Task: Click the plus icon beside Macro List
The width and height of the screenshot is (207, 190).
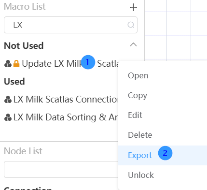Action: [x=133, y=7]
